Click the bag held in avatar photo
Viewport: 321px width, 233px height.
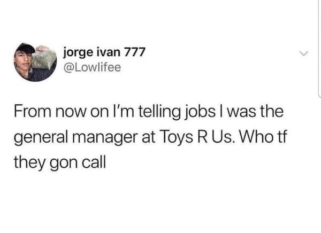44,59
